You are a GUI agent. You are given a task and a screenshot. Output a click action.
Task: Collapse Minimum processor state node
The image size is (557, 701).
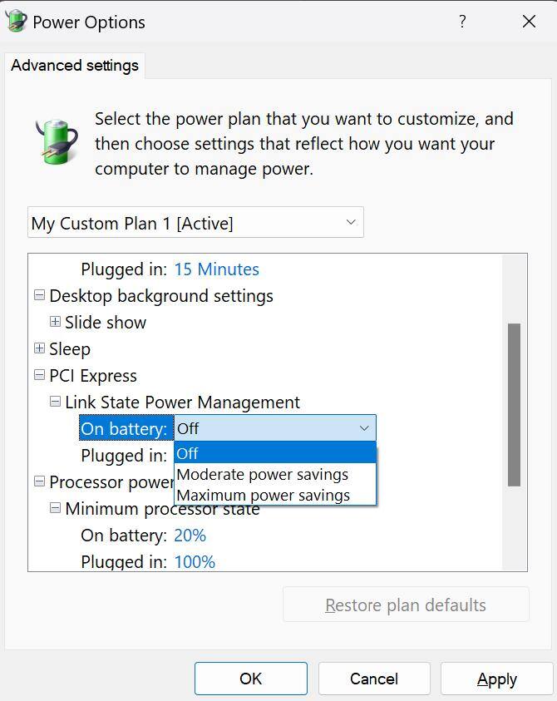(x=55, y=508)
